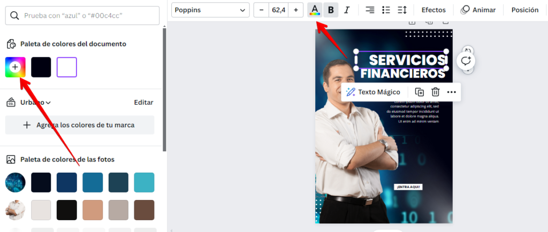
Task: Pick the light cyan photo color swatch
Action: [x=144, y=182]
